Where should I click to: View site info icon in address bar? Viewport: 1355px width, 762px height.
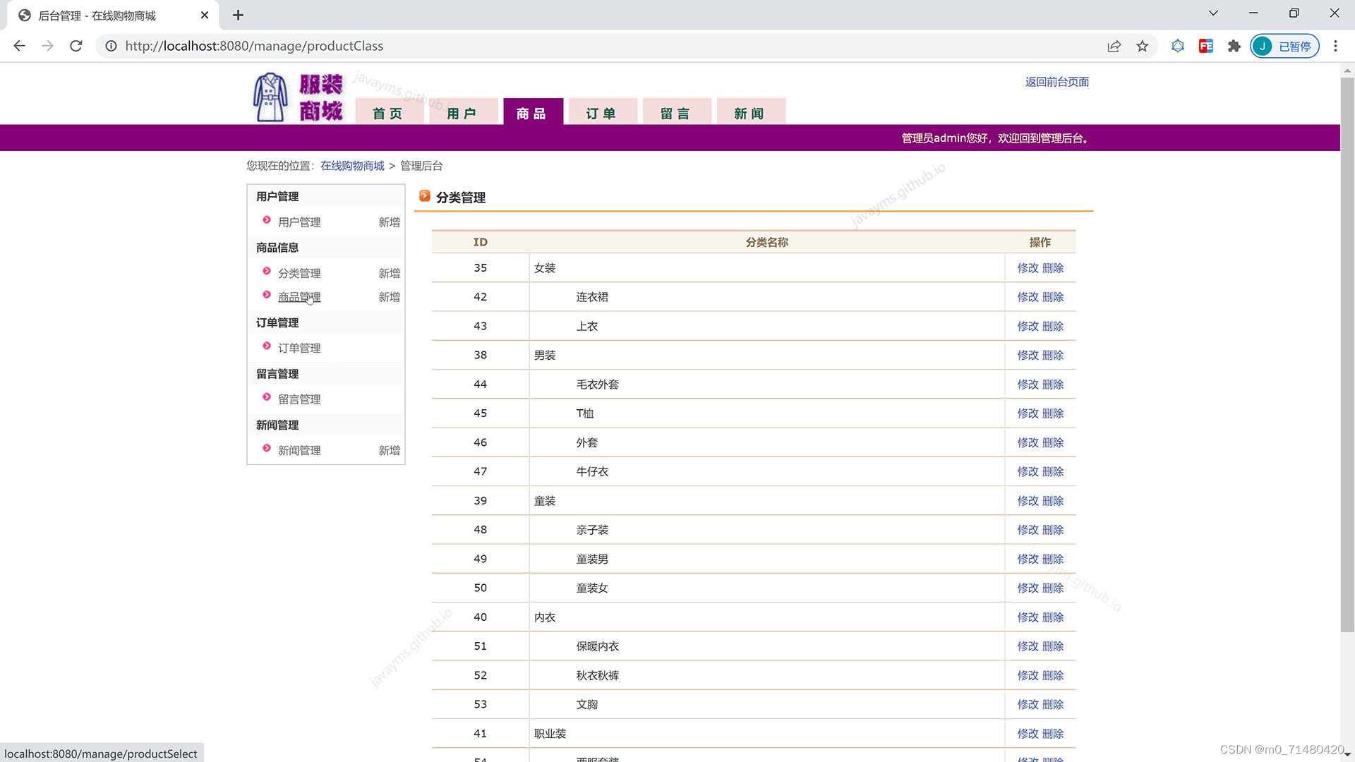[111, 46]
